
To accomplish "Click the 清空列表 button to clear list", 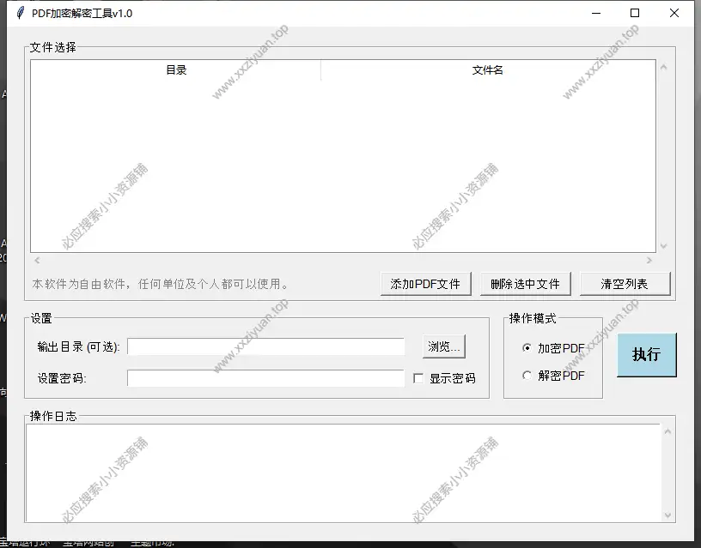I will click(625, 283).
